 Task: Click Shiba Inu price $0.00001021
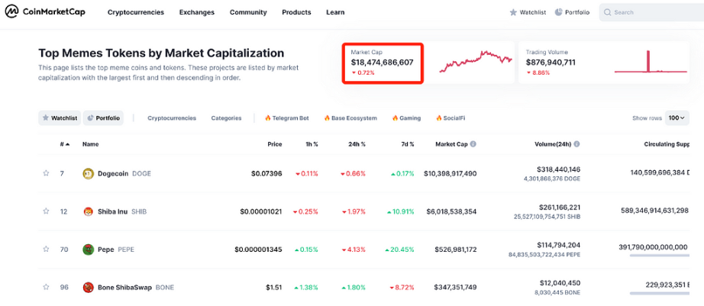261,211
